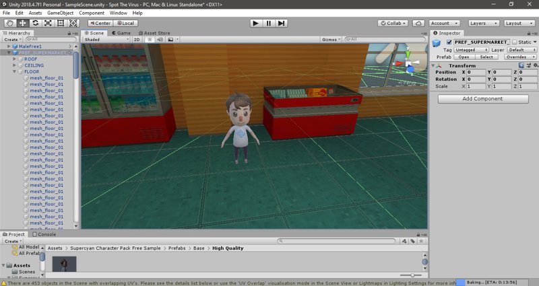Viewport: 539px width, 286px height.
Task: Expand the ROOF tree item
Action: coord(14,59)
